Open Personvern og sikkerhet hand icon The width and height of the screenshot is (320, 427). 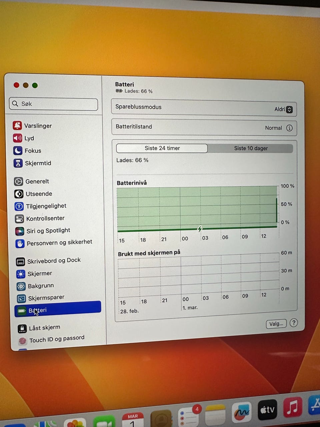pyautogui.click(x=20, y=244)
